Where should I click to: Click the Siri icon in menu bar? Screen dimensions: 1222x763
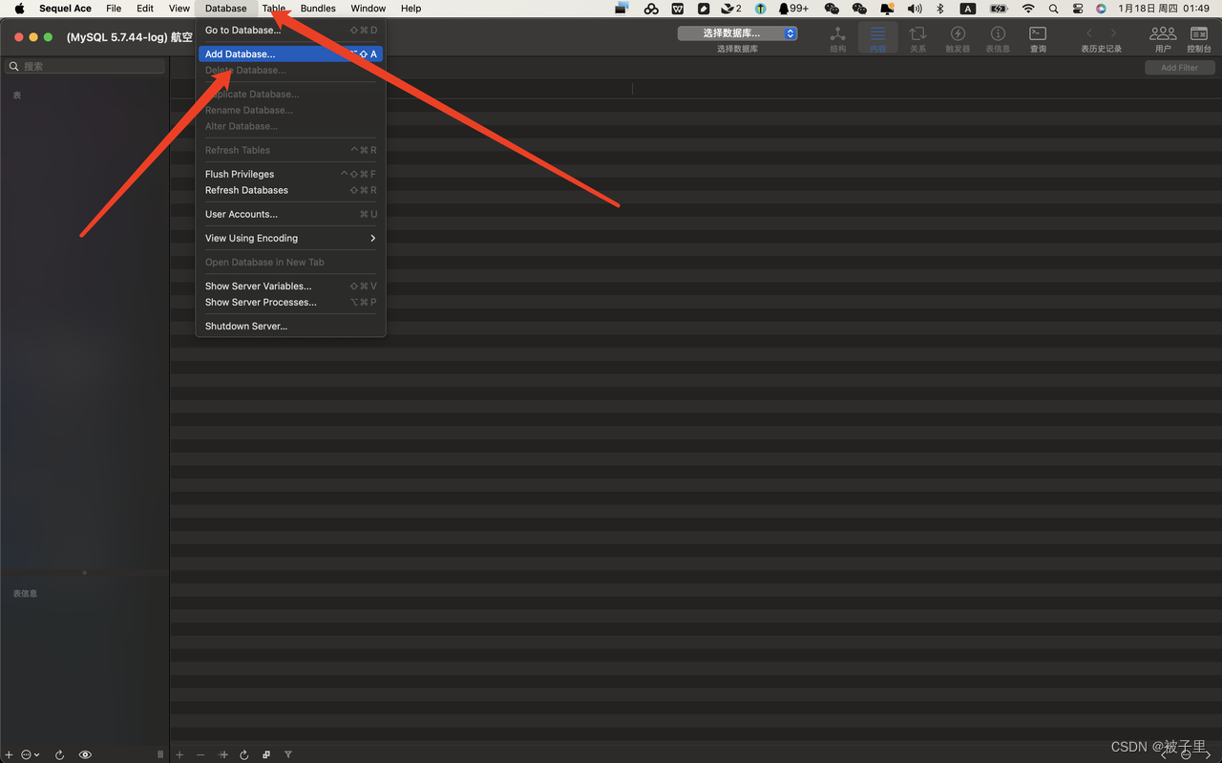[1101, 9]
